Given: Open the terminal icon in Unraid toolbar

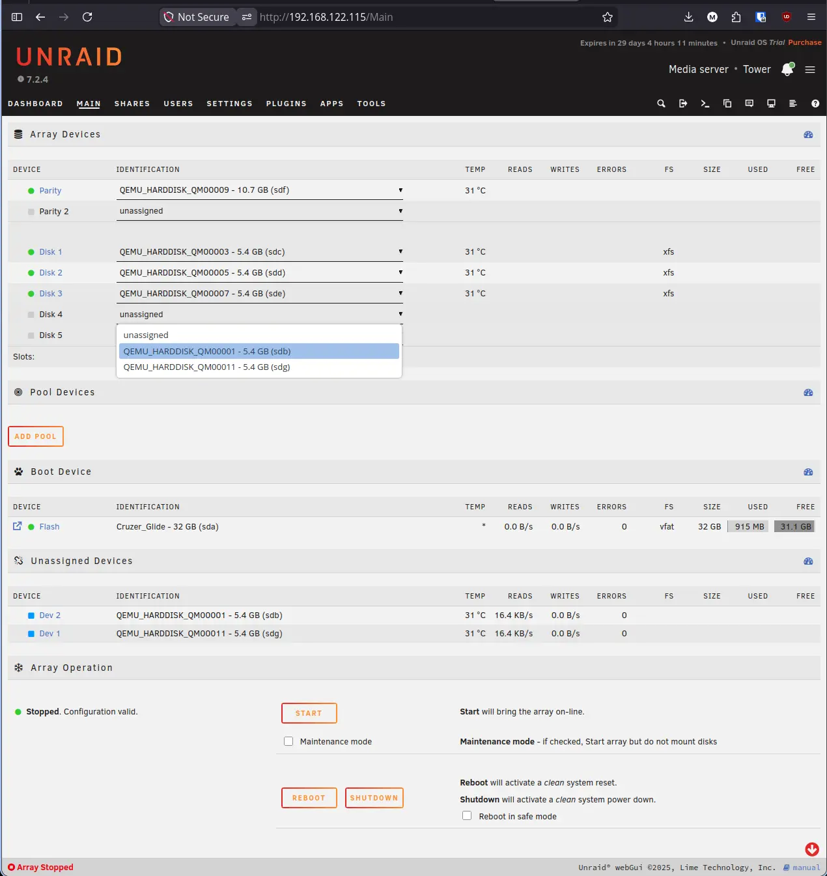Looking at the screenshot, I should 705,104.
